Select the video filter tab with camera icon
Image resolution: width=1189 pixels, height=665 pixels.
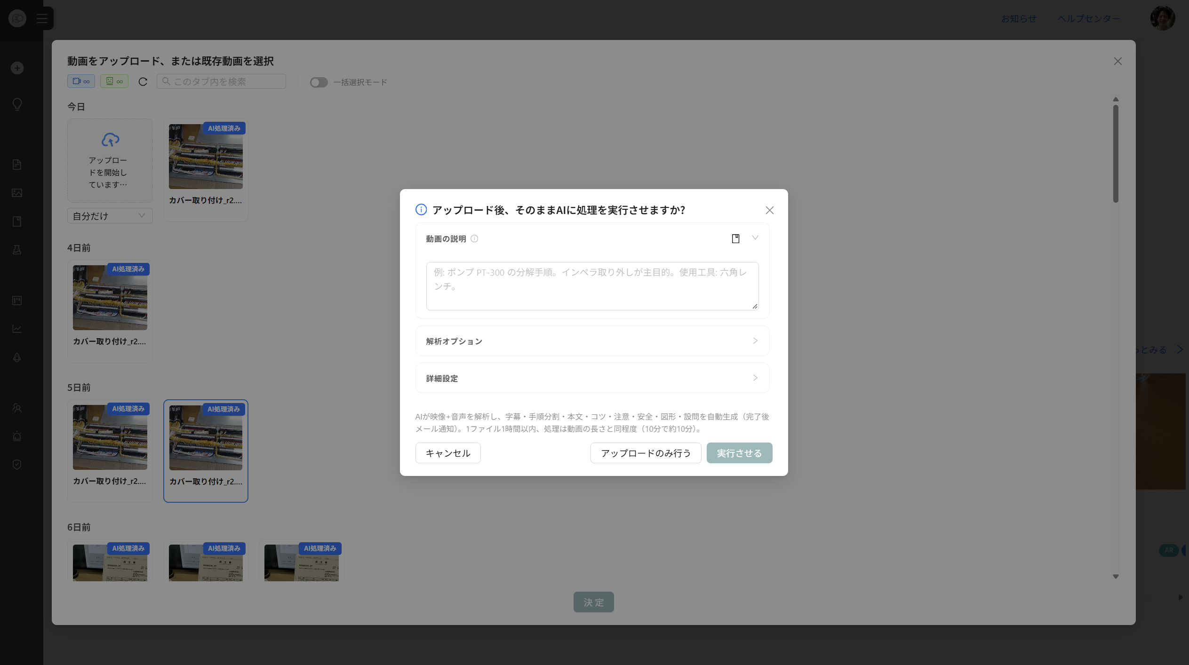click(x=81, y=81)
